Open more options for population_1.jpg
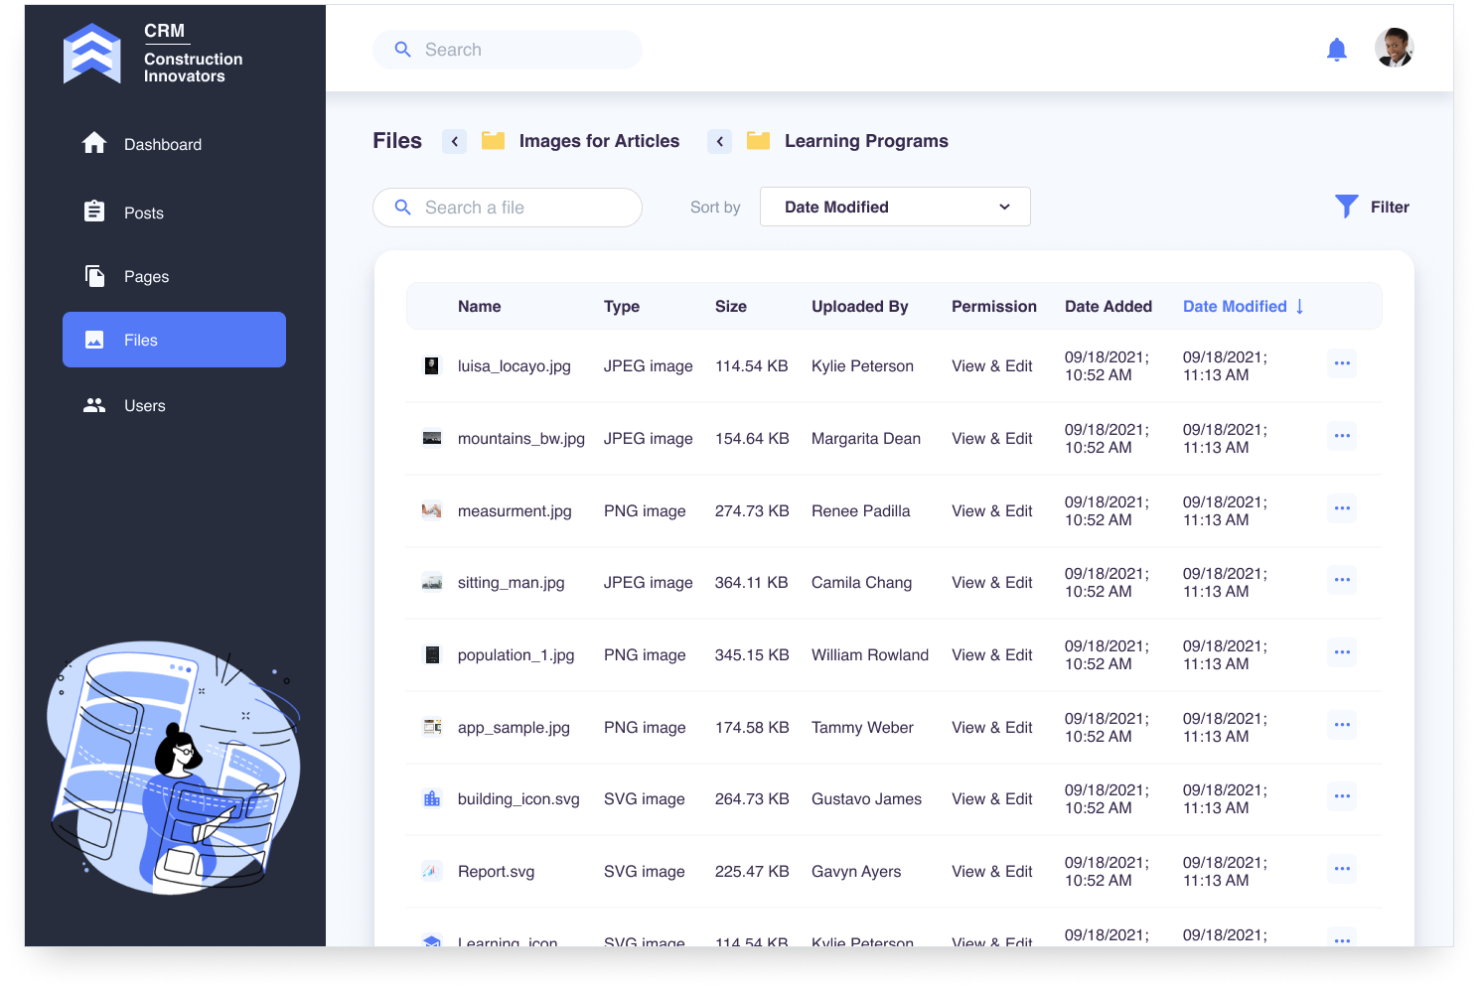This screenshot has width=1478, height=991. pyautogui.click(x=1342, y=652)
